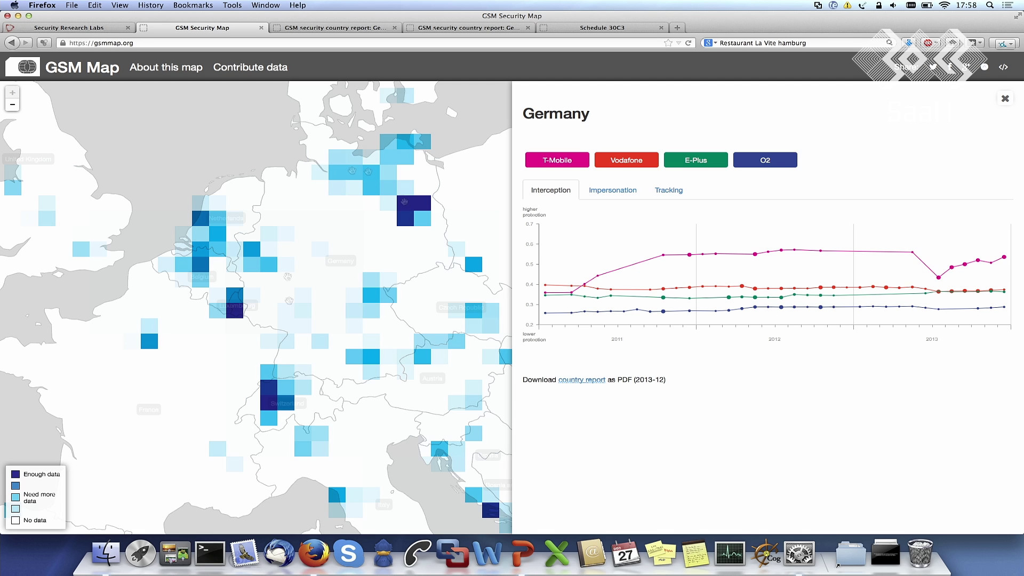The width and height of the screenshot is (1024, 576).
Task: Click the No data legend swatch
Action: pos(15,520)
